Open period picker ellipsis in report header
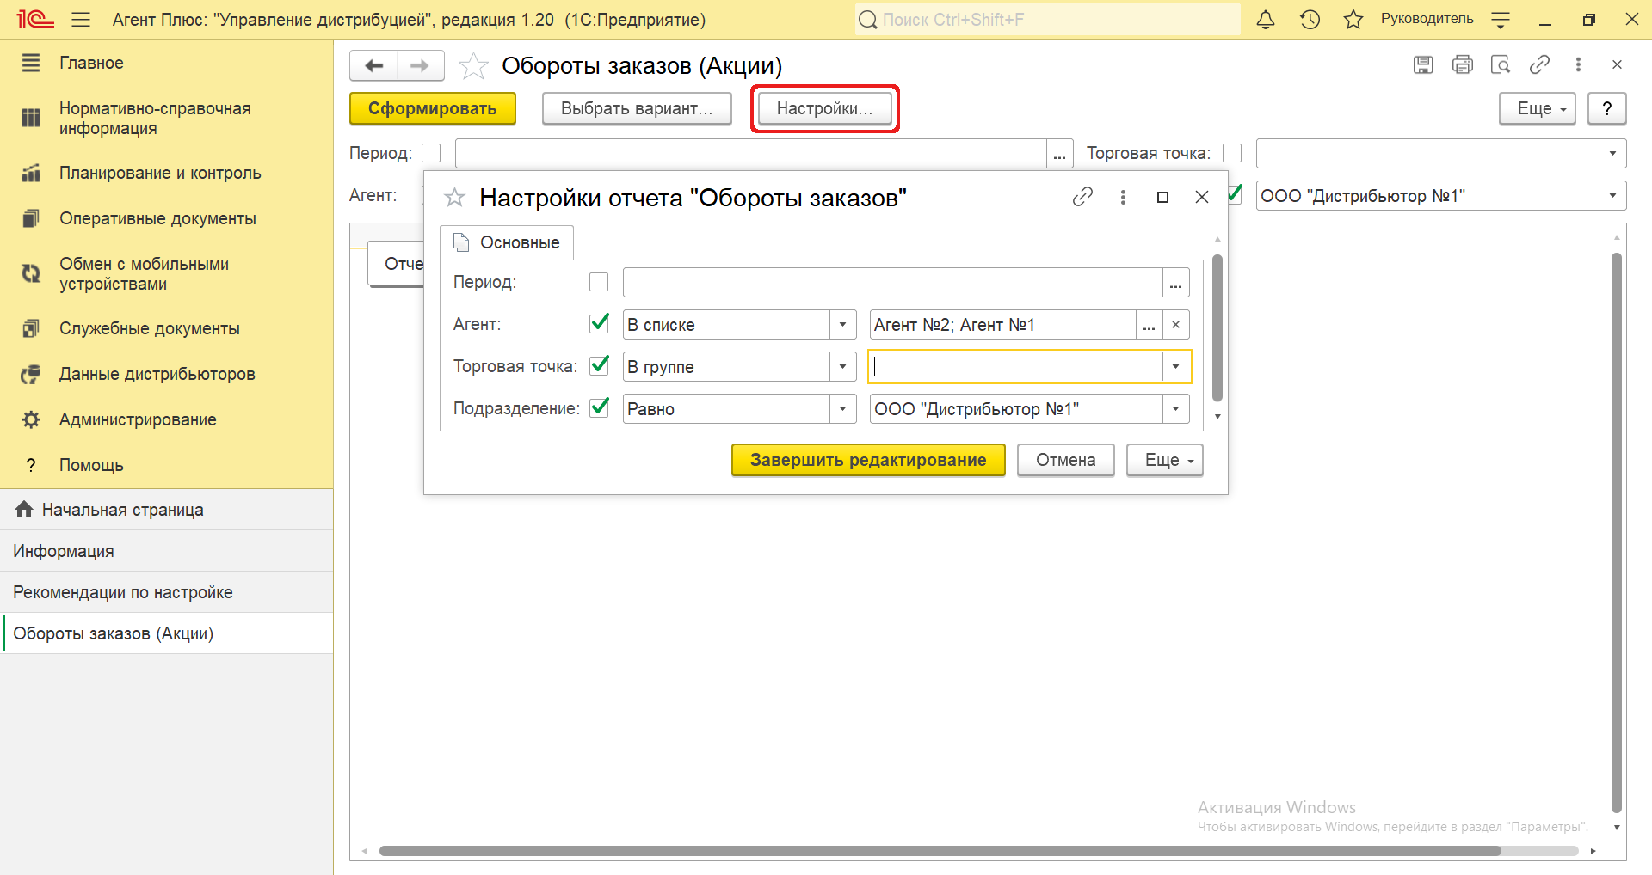This screenshot has height=875, width=1652. [x=1059, y=154]
